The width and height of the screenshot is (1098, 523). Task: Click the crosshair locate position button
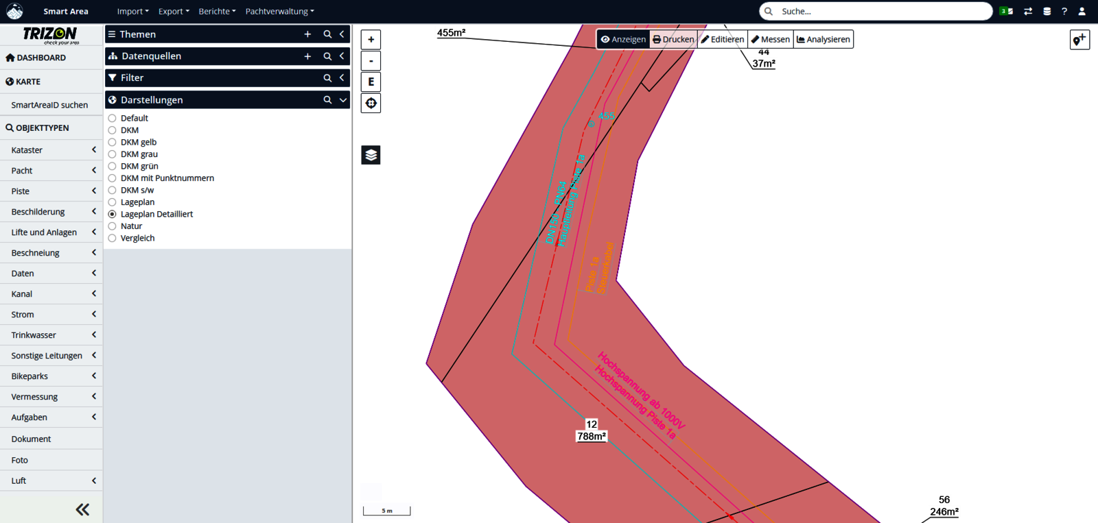(x=371, y=104)
